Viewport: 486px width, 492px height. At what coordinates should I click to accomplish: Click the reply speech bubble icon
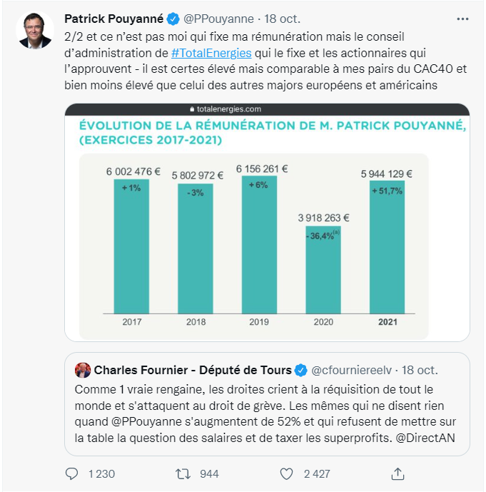pyautogui.click(x=72, y=474)
